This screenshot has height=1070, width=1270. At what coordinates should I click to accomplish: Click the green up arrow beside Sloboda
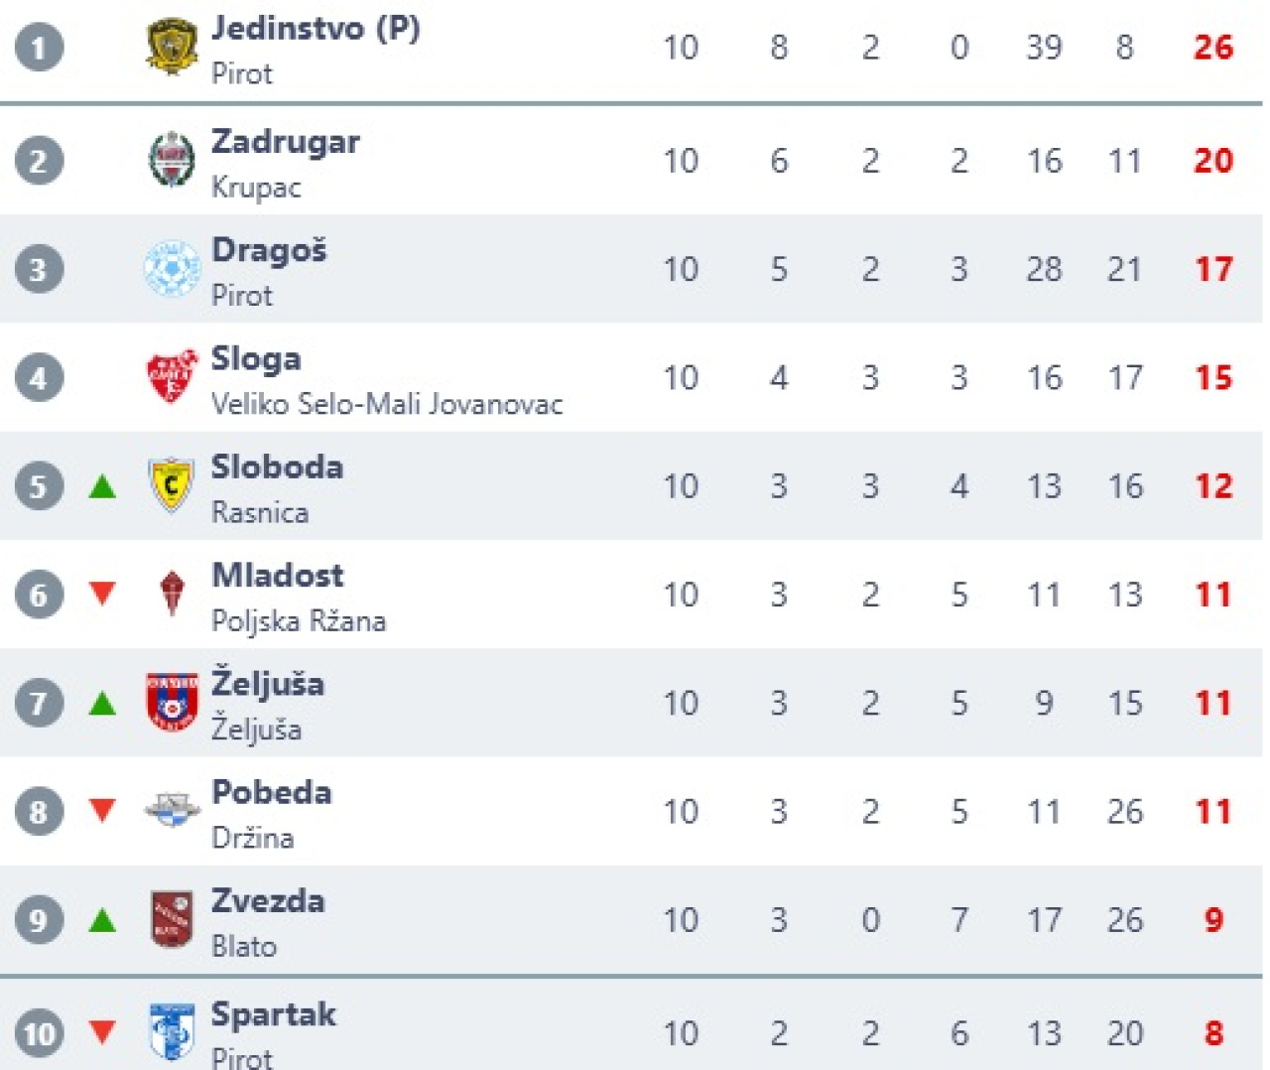pos(102,486)
